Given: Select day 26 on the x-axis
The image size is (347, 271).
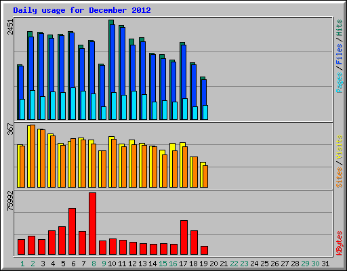Looking at the screenshot, I should coord(274,264).
